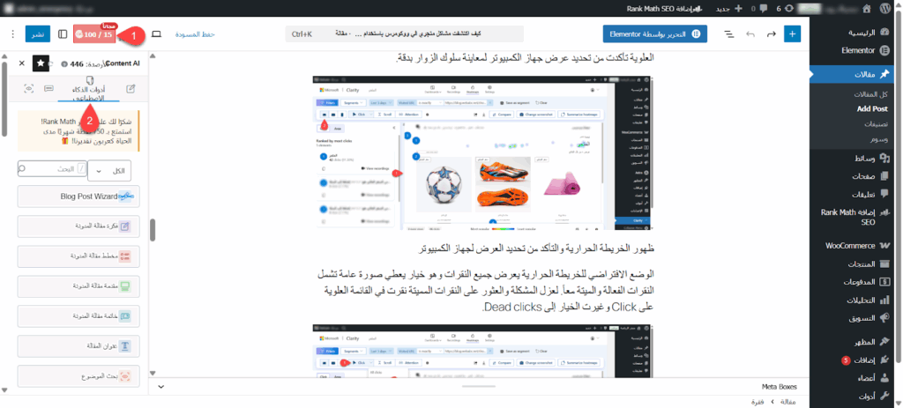The width and height of the screenshot is (903, 408).
Task: Open the document overview list icon
Action: click(x=729, y=34)
